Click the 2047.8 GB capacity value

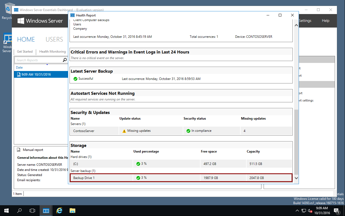point(257,178)
